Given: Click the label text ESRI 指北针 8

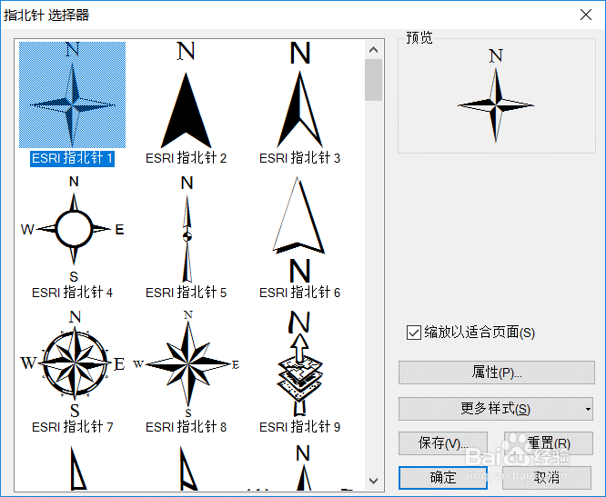Looking at the screenshot, I should 186,427.
